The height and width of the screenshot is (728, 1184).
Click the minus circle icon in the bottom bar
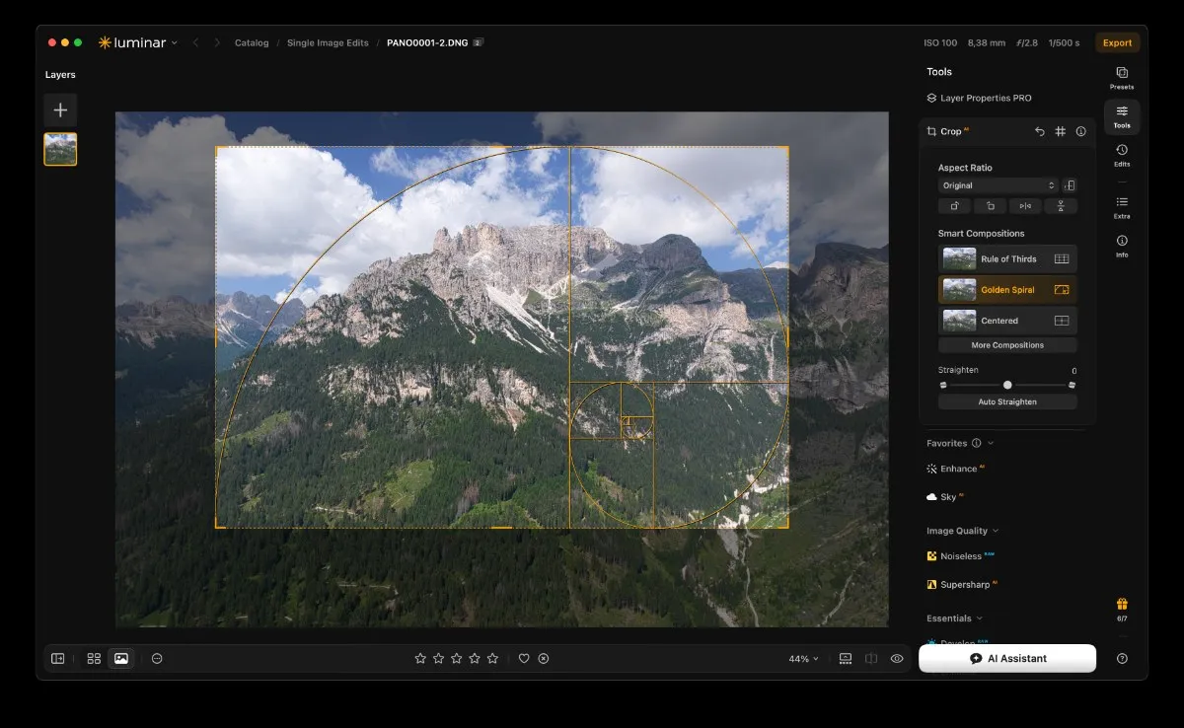tap(157, 658)
